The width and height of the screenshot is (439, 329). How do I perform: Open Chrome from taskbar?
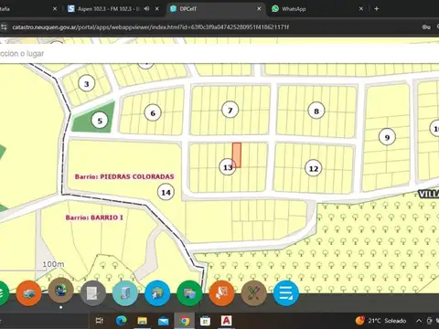click(x=184, y=321)
